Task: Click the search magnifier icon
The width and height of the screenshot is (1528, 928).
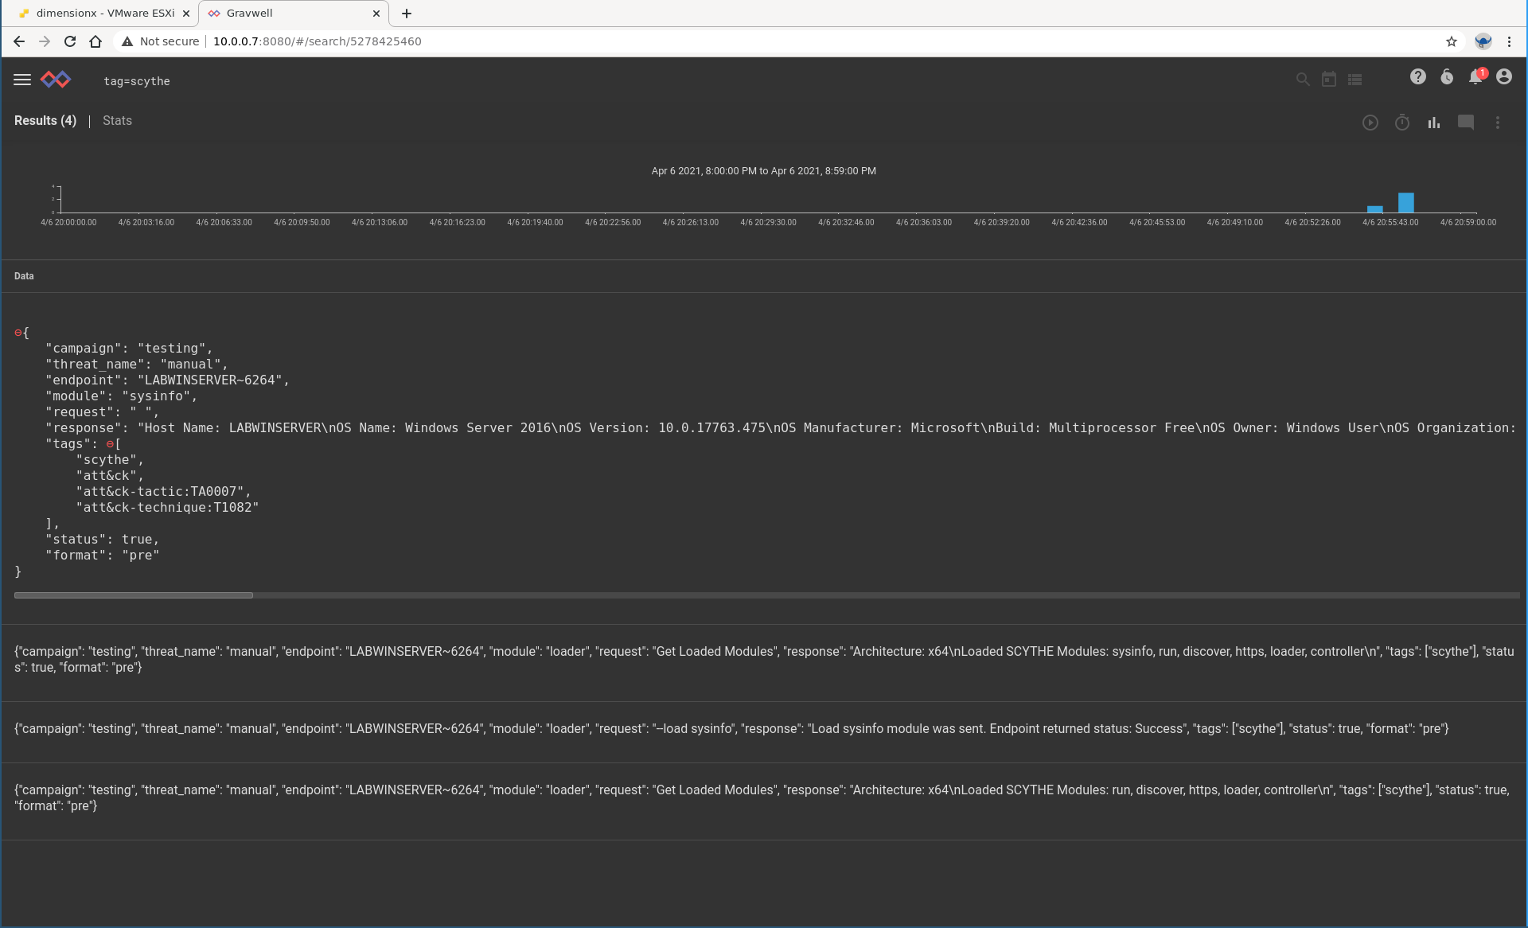Action: [1303, 80]
